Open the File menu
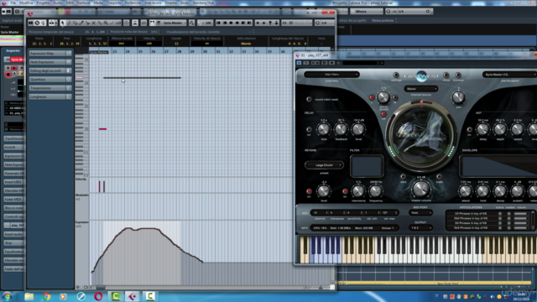Viewport: 537px width, 302px height. [13, 3]
